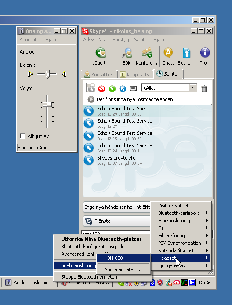This screenshot has width=232, height=305.
Task: Click the right speaker balance icon
Action: pos(64,74)
